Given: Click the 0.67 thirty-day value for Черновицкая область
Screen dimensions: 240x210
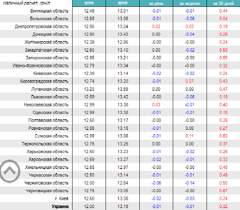Looking at the screenshot, I should tap(223, 191).
